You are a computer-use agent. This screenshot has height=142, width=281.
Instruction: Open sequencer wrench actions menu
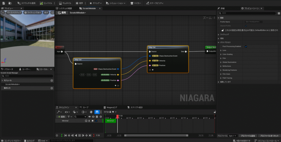(59, 112)
